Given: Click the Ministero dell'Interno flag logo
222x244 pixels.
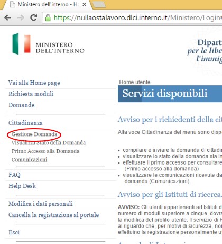Looking at the screenshot, I should tap(22, 44).
